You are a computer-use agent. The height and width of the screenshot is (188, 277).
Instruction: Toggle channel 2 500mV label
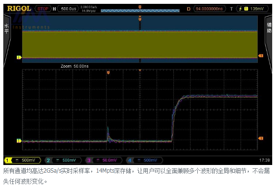click(63, 160)
